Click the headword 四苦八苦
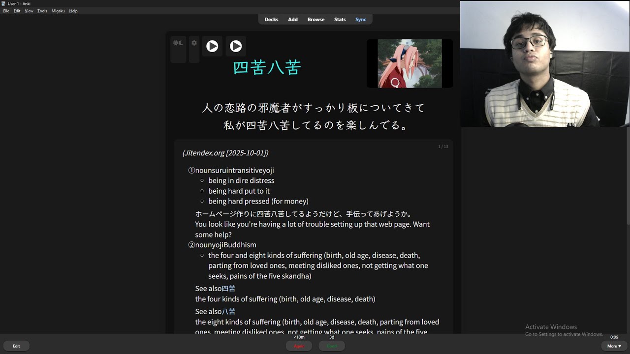This screenshot has height=354, width=630. click(x=266, y=67)
